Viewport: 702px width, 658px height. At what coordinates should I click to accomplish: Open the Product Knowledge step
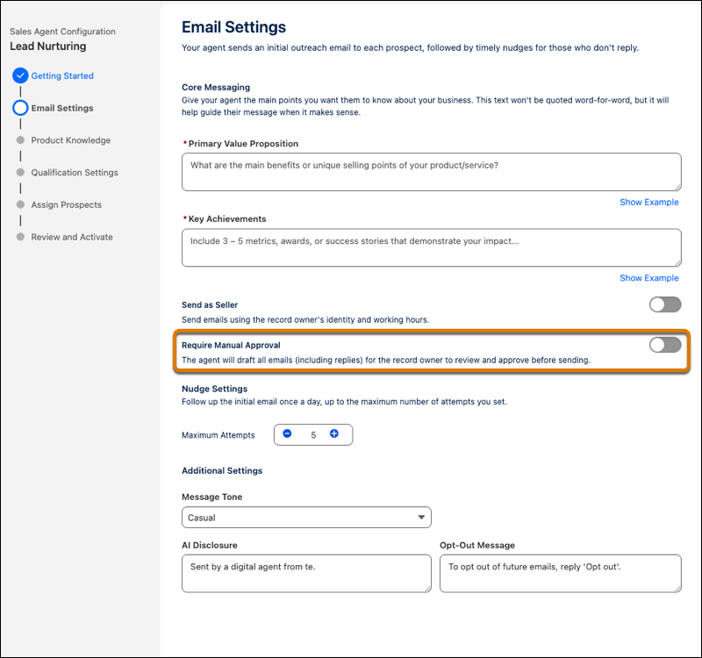(x=71, y=140)
